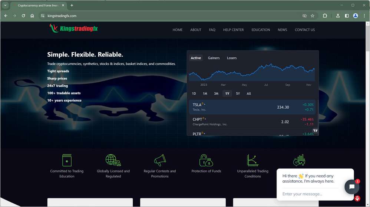370x207 pixels.
Task: Click the page vertical scrollbar thumb
Action: click(x=368, y=39)
